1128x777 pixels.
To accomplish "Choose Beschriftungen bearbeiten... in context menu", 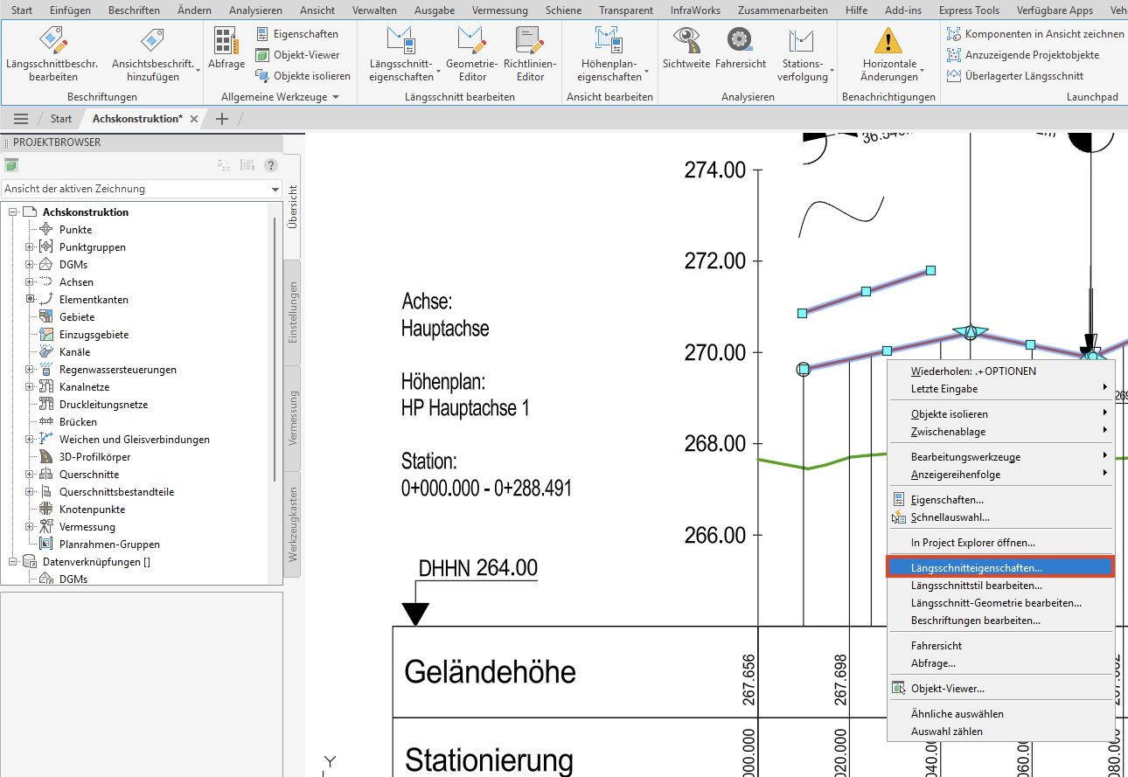I will (x=1000, y=621).
